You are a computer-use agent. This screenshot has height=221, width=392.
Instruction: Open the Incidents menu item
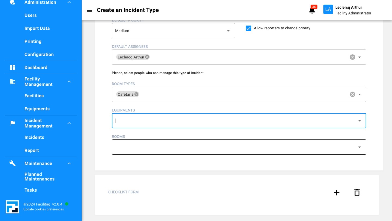(34, 137)
